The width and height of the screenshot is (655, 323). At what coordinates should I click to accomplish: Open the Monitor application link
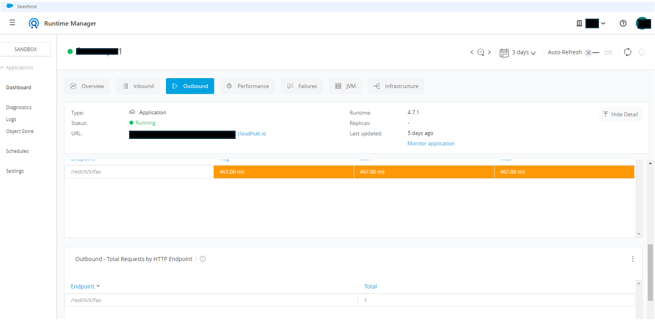point(431,143)
